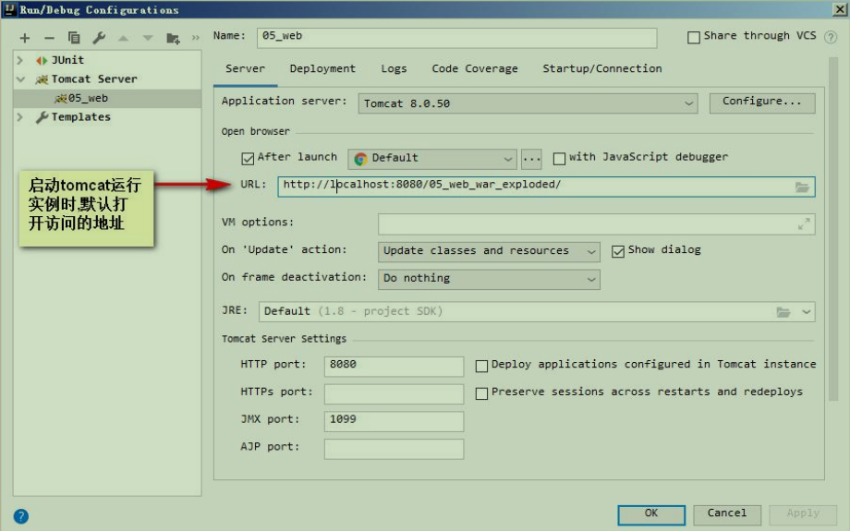Click the HTTP port field

(394, 366)
